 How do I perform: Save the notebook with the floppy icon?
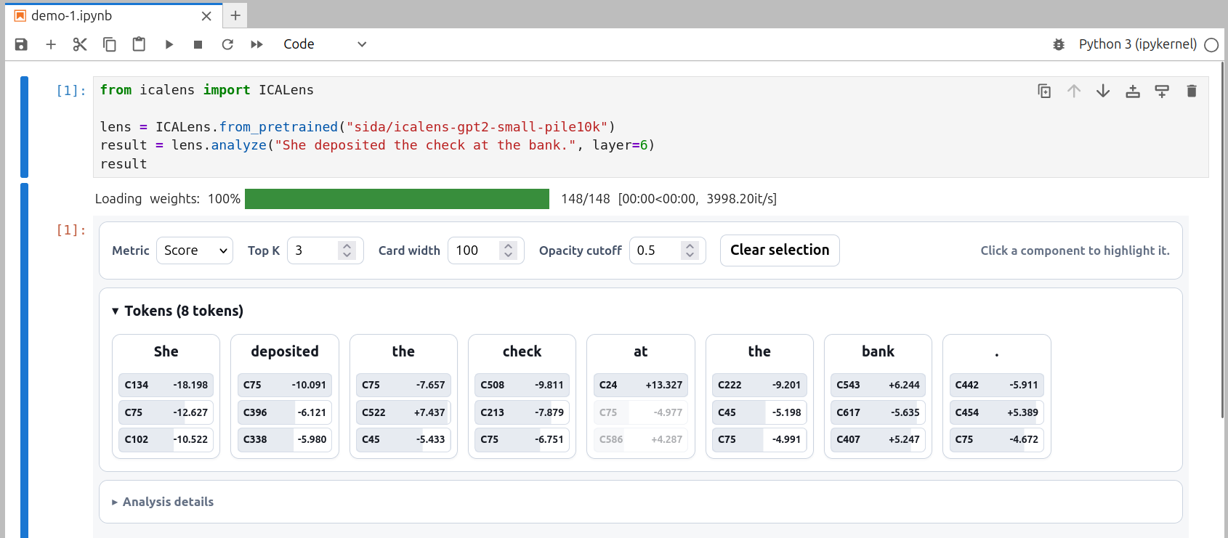[21, 44]
